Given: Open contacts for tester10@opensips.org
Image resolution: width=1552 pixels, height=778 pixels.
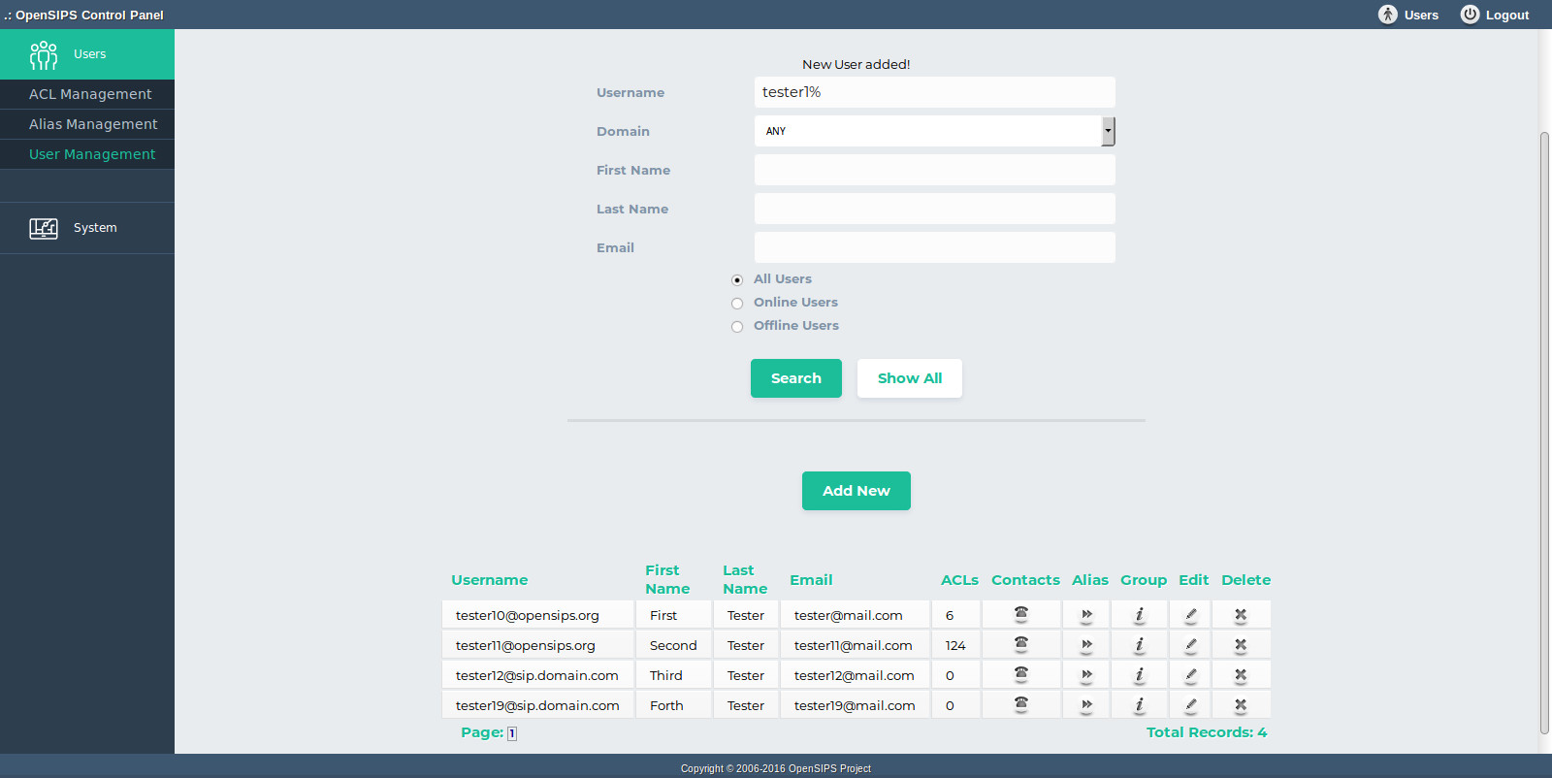Looking at the screenshot, I should click(x=1020, y=614).
